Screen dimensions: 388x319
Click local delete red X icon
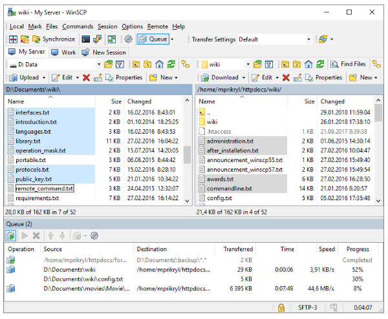(86, 77)
